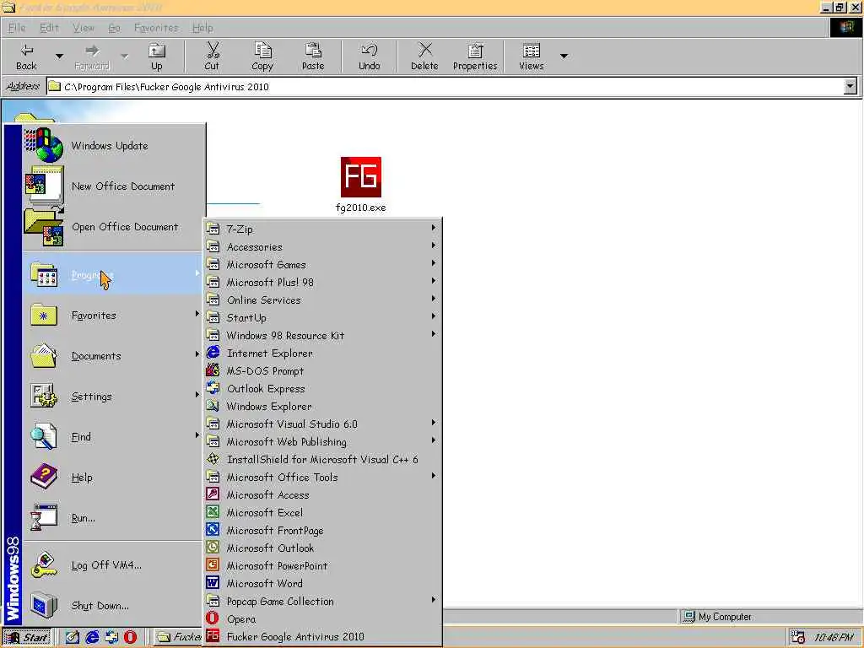Start Microsoft Access from Programs menu
The height and width of the screenshot is (648, 864).
point(322,494)
